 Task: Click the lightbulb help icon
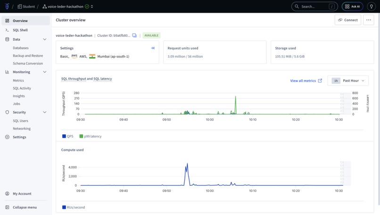click(x=371, y=7)
